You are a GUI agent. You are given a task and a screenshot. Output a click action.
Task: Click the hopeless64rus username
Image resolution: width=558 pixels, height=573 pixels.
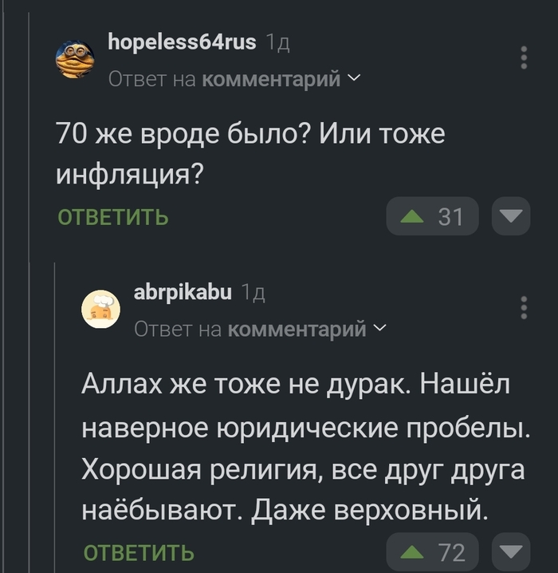(x=182, y=42)
